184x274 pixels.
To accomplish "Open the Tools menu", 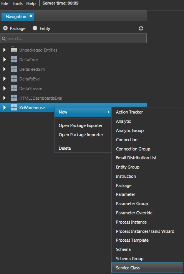I will coord(17,3).
